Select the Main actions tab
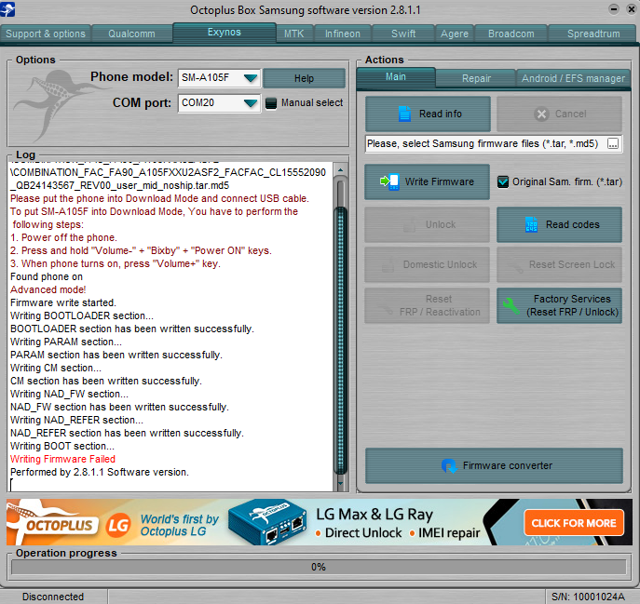 (396, 77)
